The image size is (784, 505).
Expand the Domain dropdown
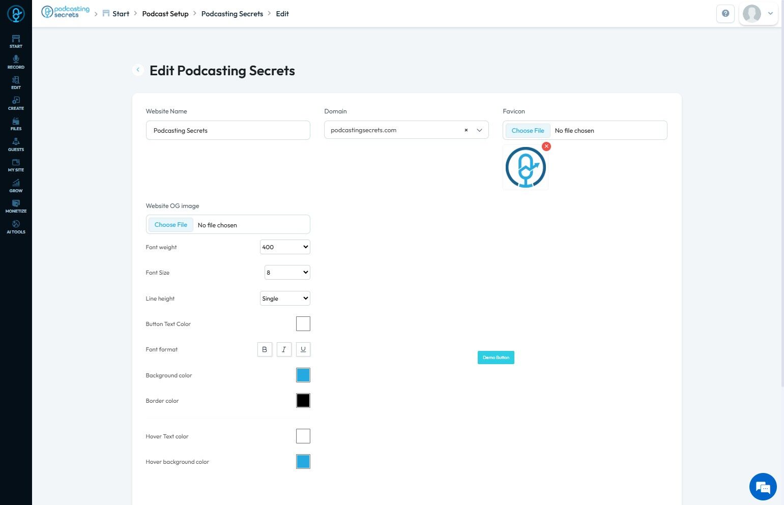(479, 130)
